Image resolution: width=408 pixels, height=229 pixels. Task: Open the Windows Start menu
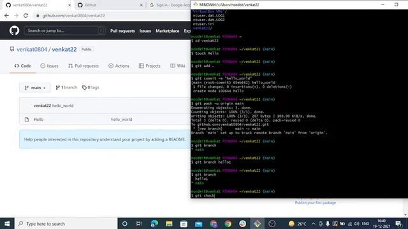coord(7,223)
